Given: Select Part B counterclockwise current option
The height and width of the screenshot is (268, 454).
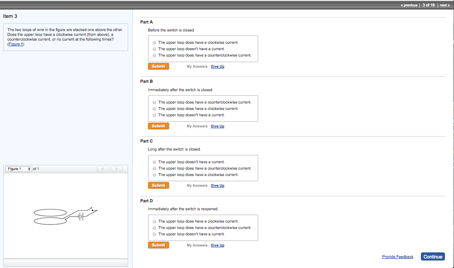Looking at the screenshot, I should tap(154, 102).
